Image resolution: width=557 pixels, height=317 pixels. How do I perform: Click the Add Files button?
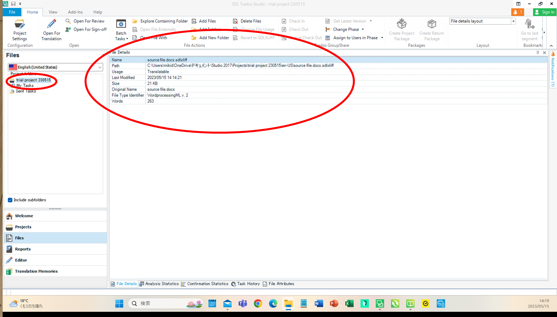click(204, 21)
